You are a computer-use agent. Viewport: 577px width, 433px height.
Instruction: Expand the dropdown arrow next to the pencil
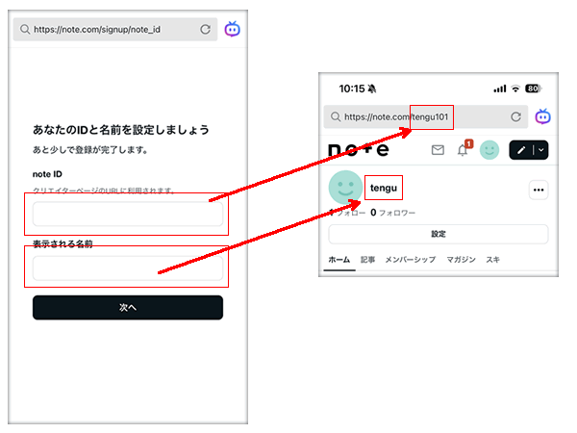[x=540, y=150]
